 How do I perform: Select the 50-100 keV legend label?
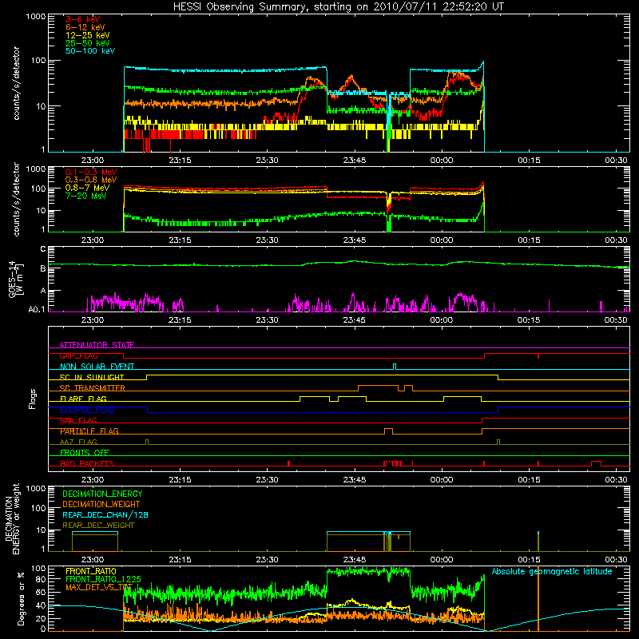90,51
